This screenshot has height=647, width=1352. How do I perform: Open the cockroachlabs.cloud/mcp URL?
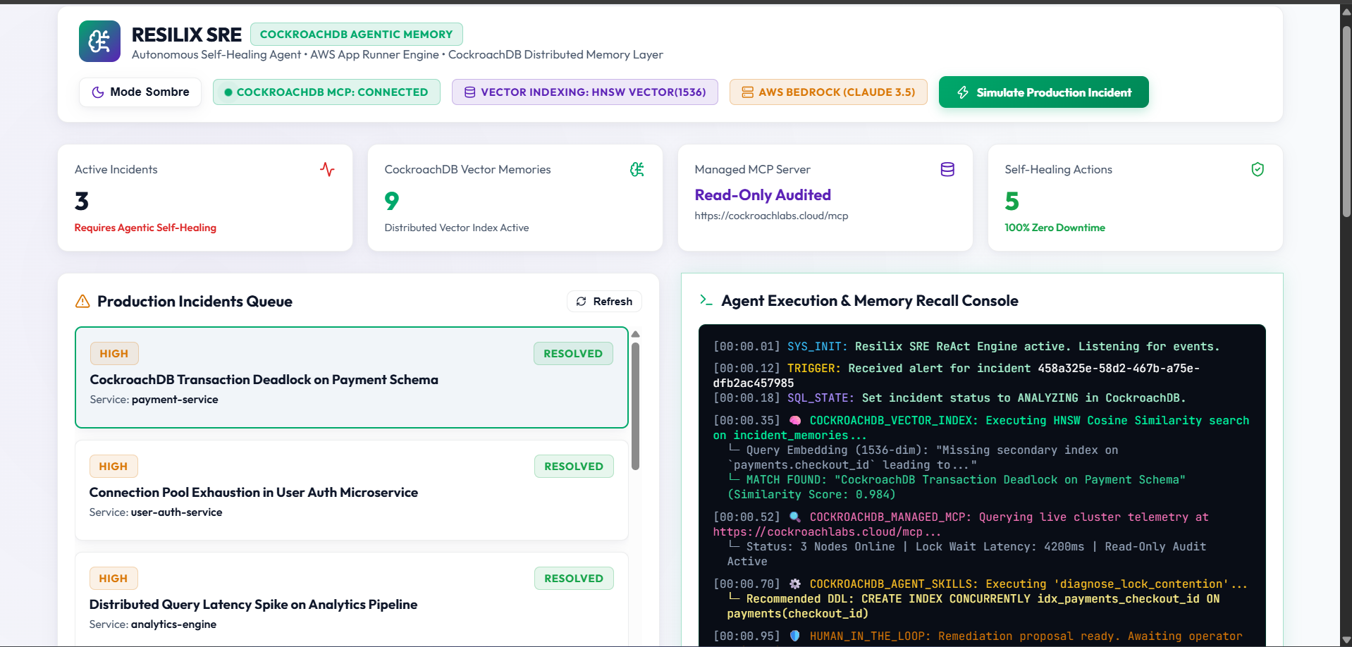(x=771, y=216)
